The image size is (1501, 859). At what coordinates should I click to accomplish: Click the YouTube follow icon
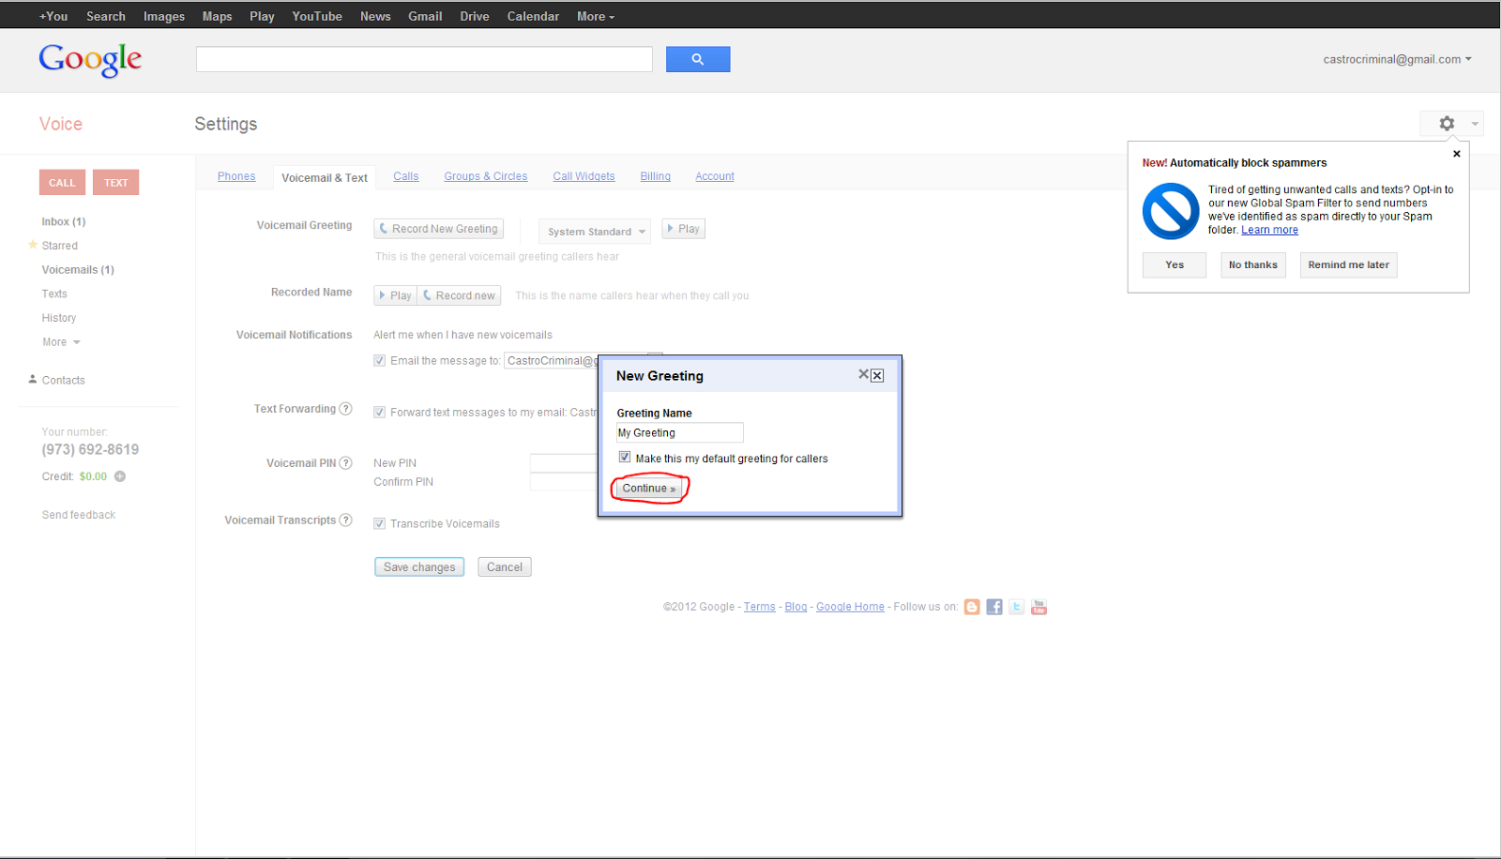(1039, 607)
